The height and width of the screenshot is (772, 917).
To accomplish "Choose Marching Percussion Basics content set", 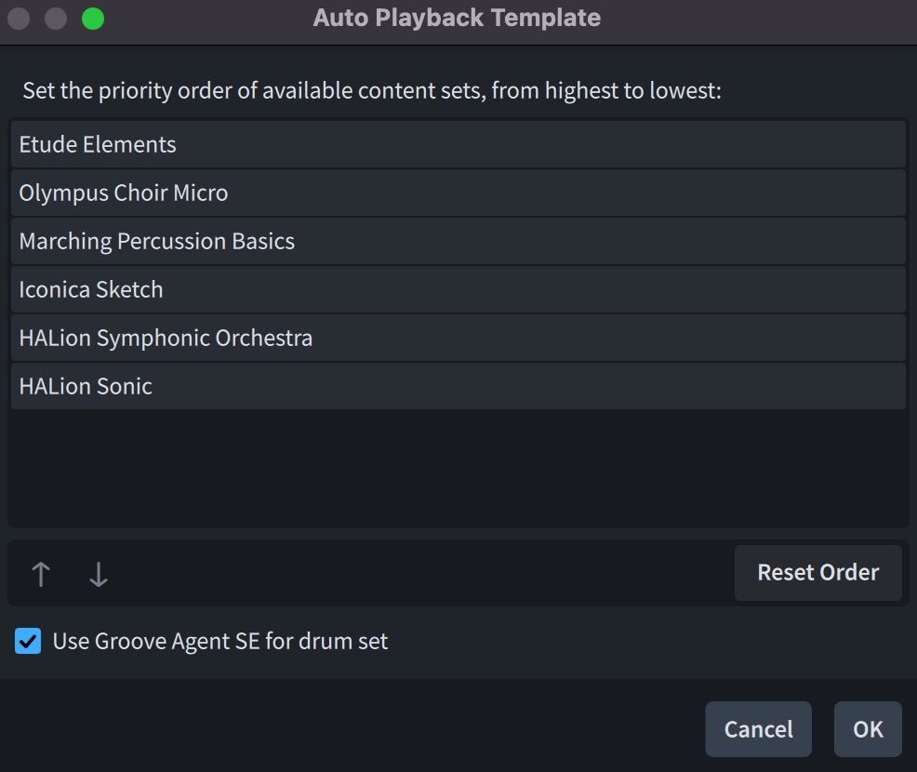I will 458,242.
